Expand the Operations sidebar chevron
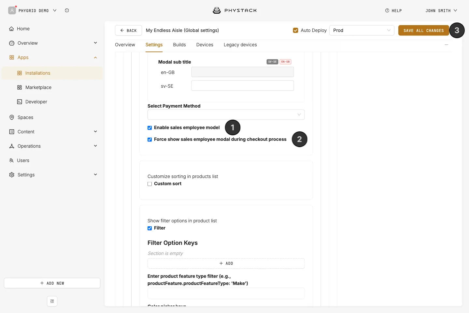The height and width of the screenshot is (313, 469). click(x=95, y=146)
